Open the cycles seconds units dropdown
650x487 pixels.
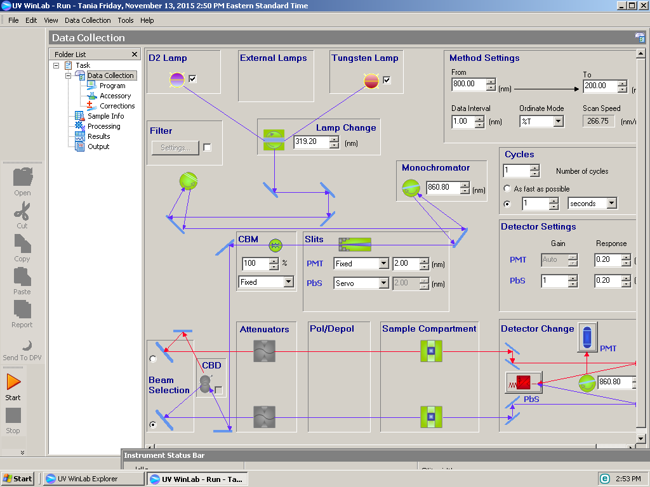pos(611,204)
